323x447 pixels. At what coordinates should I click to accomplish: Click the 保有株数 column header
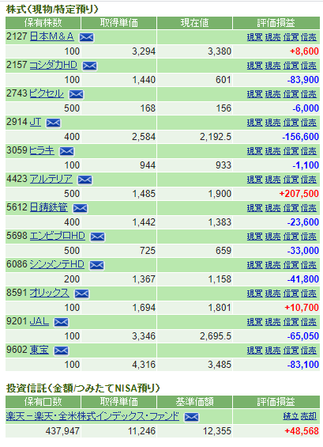pos(43,23)
